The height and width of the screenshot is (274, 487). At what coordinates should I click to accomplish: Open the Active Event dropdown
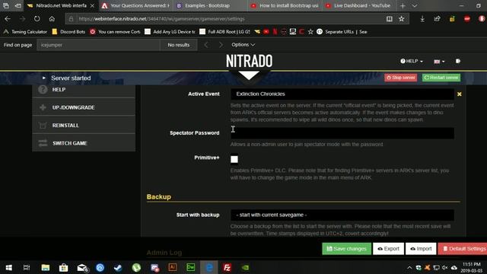[342, 94]
